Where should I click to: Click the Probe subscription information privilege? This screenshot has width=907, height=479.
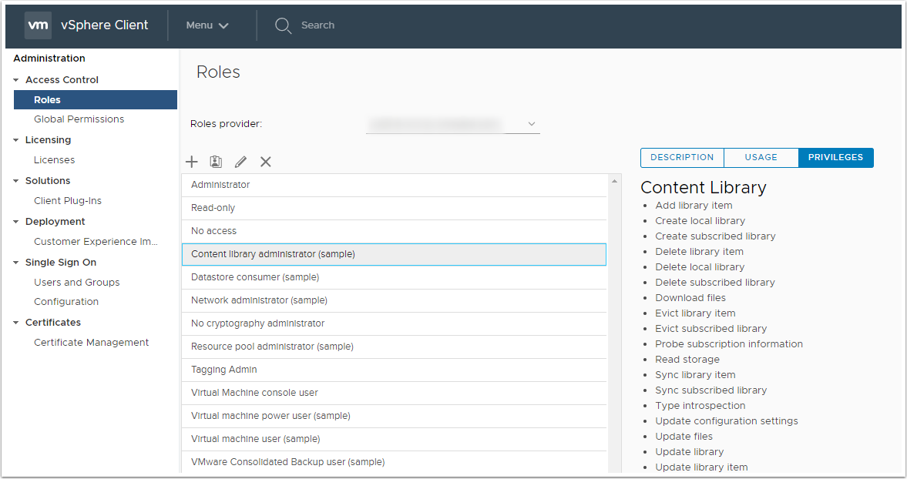point(729,344)
